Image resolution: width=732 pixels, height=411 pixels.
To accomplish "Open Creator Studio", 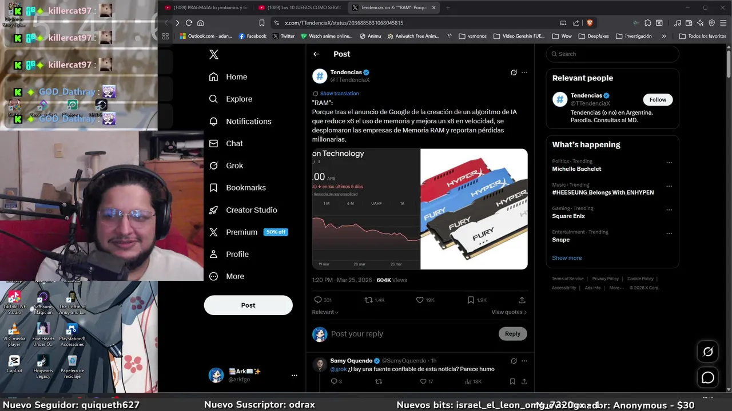I will (243, 210).
